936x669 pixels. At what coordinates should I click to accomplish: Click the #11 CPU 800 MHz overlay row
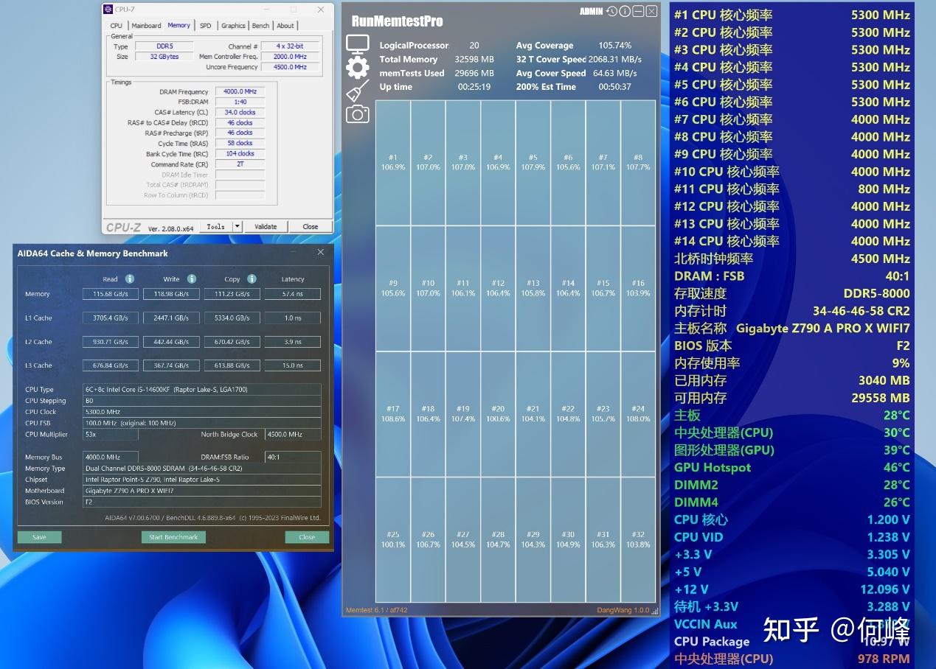pos(792,189)
